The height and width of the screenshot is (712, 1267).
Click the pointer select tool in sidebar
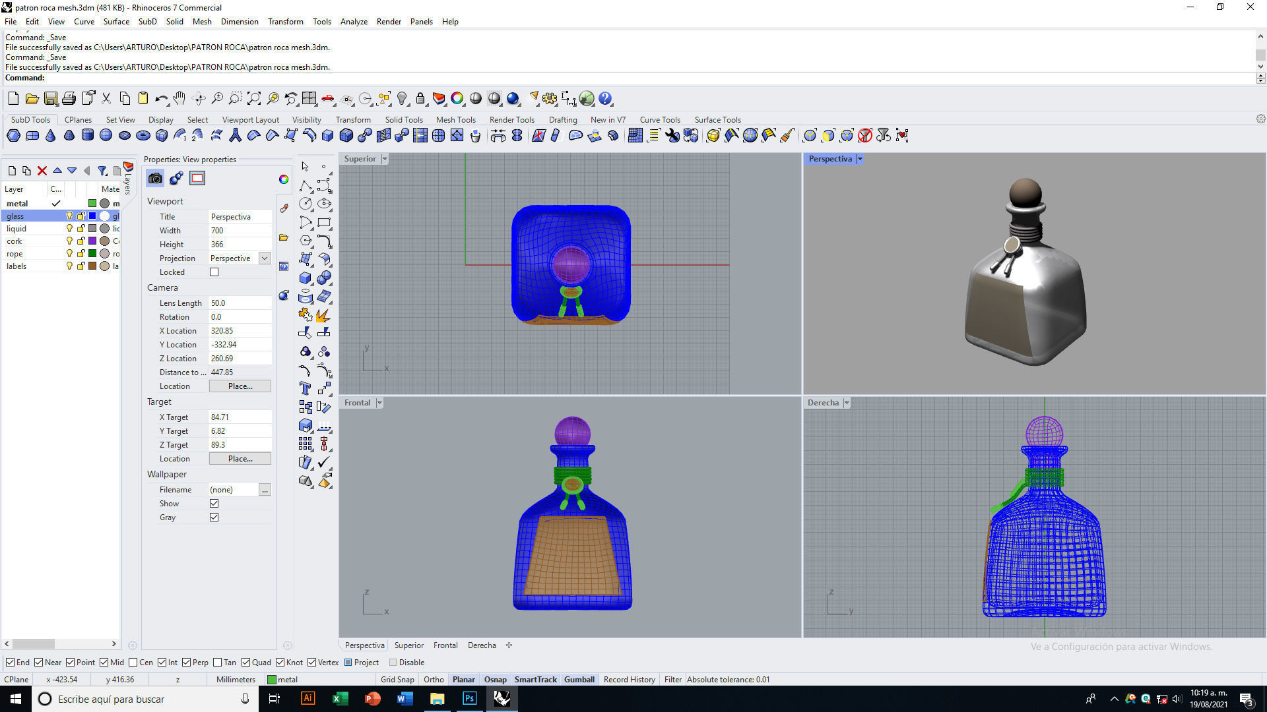(305, 167)
